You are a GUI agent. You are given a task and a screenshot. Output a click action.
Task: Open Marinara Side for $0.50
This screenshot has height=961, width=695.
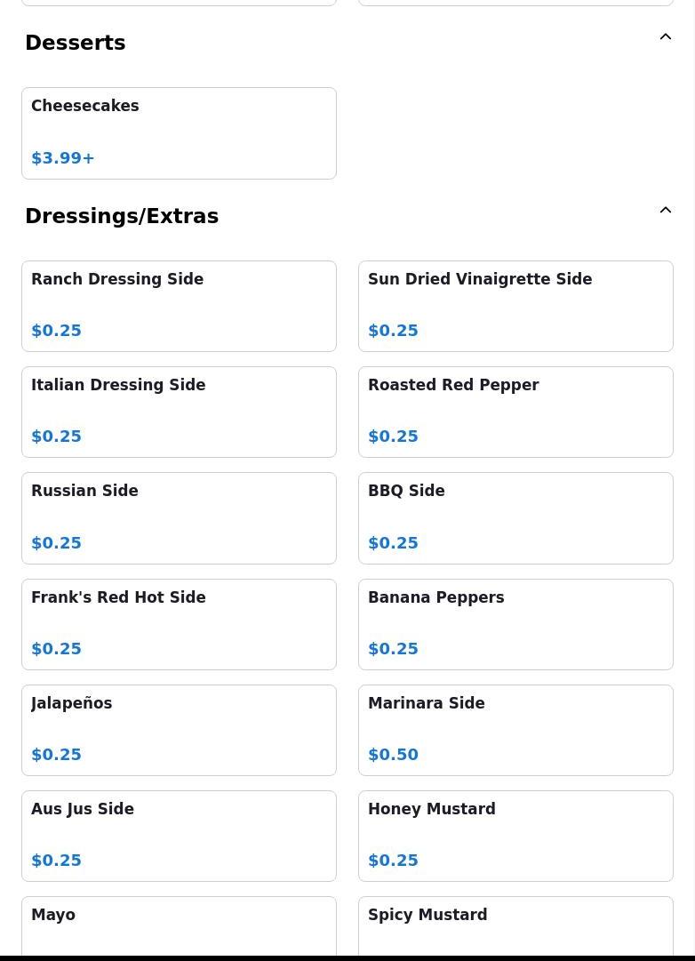click(x=515, y=731)
